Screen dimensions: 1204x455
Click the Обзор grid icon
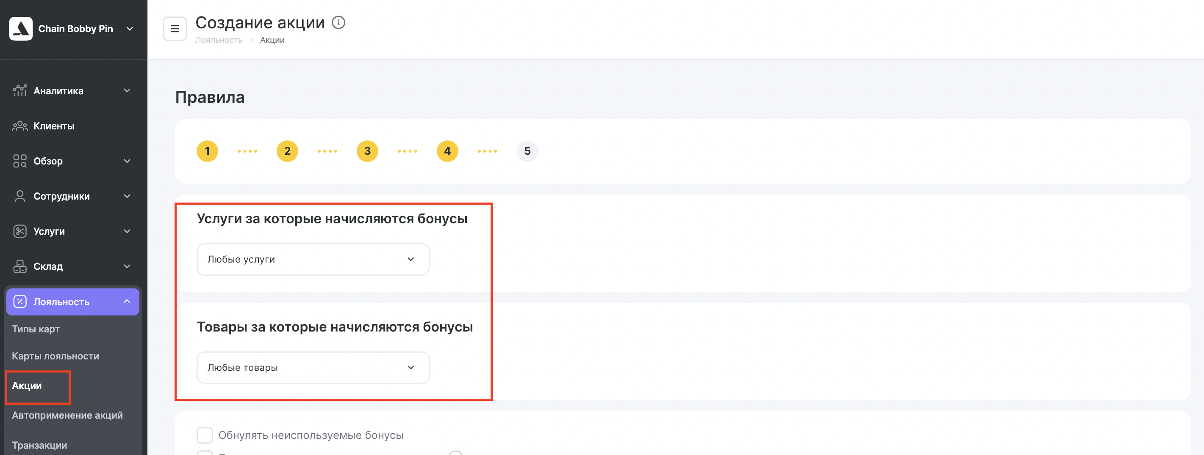[x=19, y=161]
